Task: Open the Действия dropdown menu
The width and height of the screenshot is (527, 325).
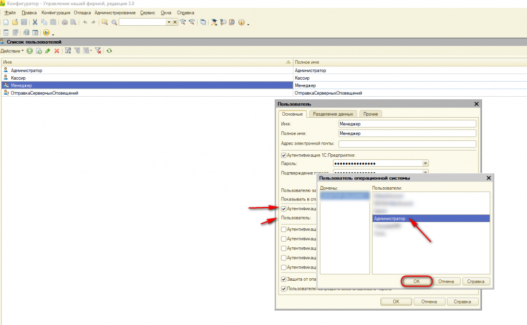Action: 12,51
